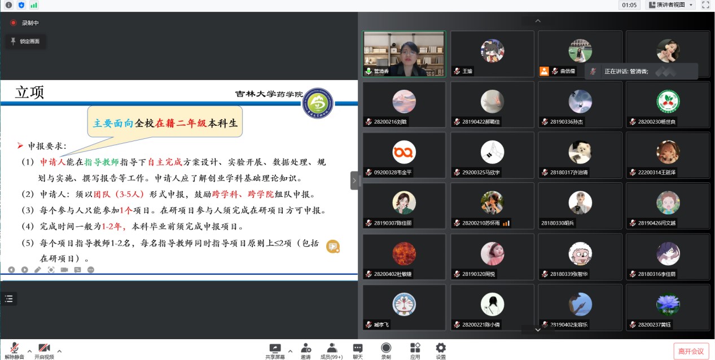
Task: Click the meeting info icon at top-left
Action: tap(8, 5)
